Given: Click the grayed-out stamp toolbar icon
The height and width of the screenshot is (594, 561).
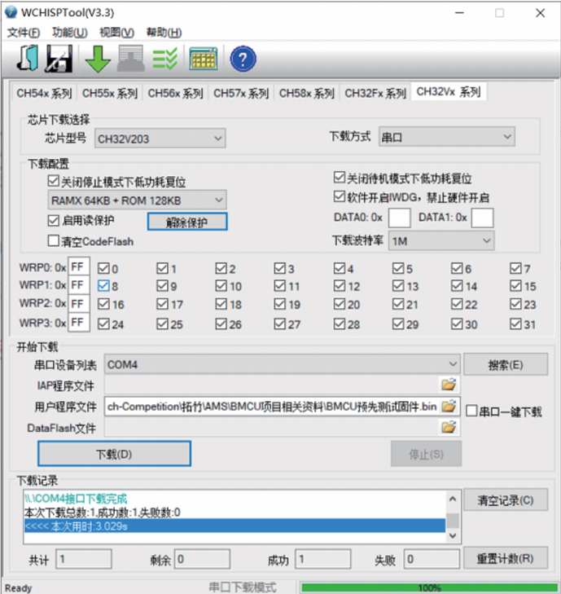Looking at the screenshot, I should pos(130,59).
